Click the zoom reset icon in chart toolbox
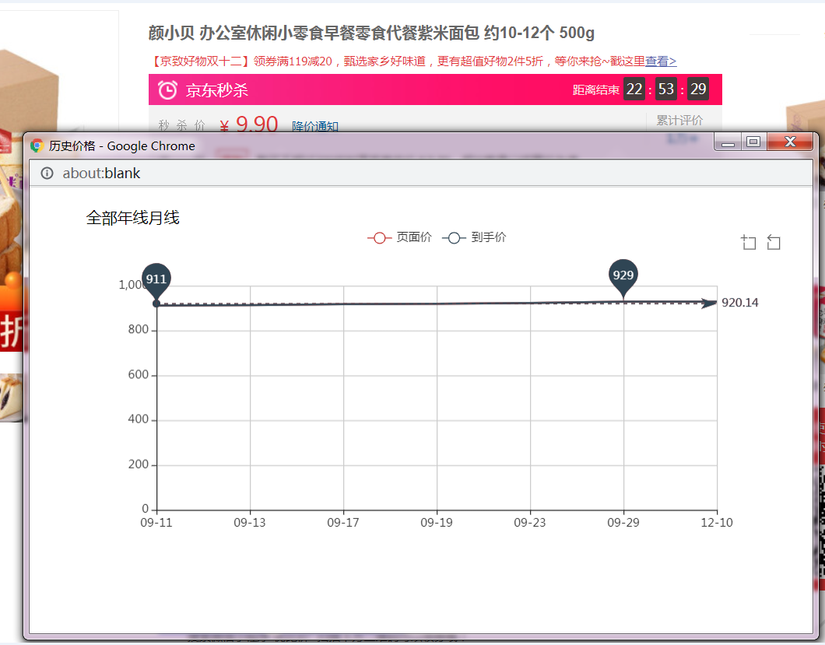Screen dimensions: 825x645 [x=774, y=243]
